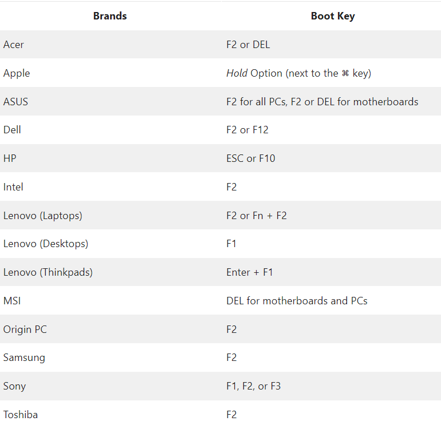
Task: Click the Brands column header
Action: [x=110, y=16]
